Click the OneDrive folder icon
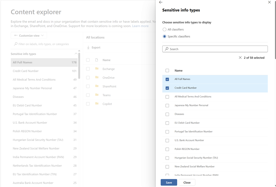This screenshot has height=187, width=276. coord(97,77)
